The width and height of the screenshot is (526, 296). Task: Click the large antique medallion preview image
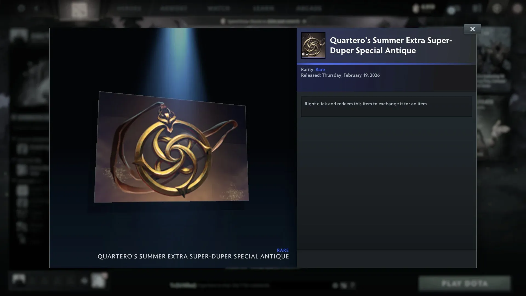pos(171,147)
